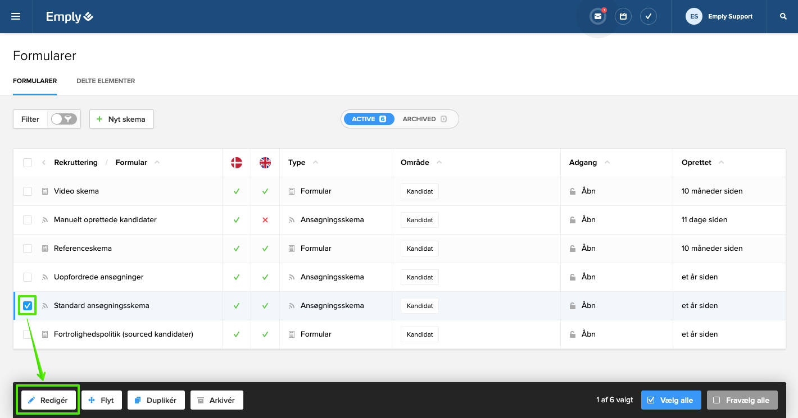Open the mail inbox icon

tap(597, 17)
